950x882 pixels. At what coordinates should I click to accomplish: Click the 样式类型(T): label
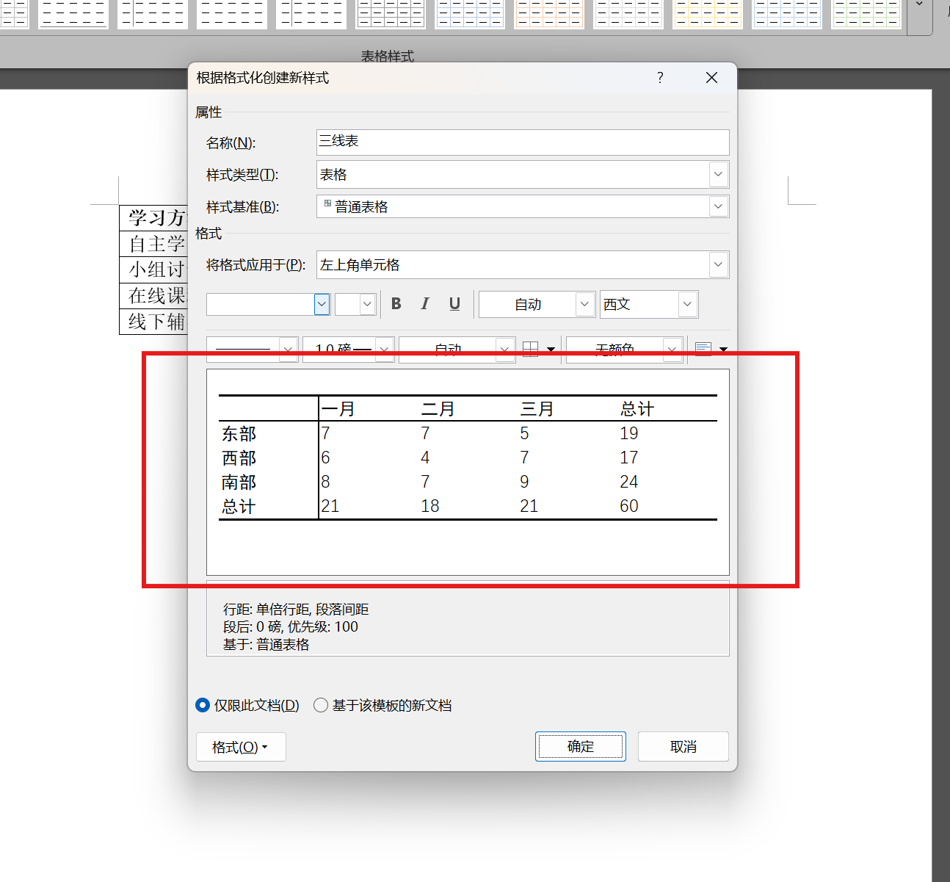point(243,175)
